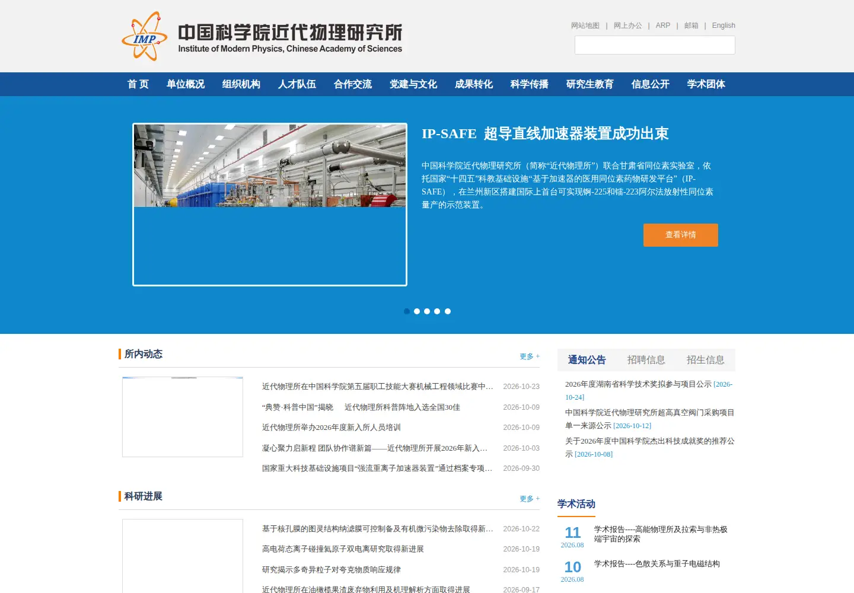Open 信息公开 navigation item
The width and height of the screenshot is (854, 593).
[651, 84]
